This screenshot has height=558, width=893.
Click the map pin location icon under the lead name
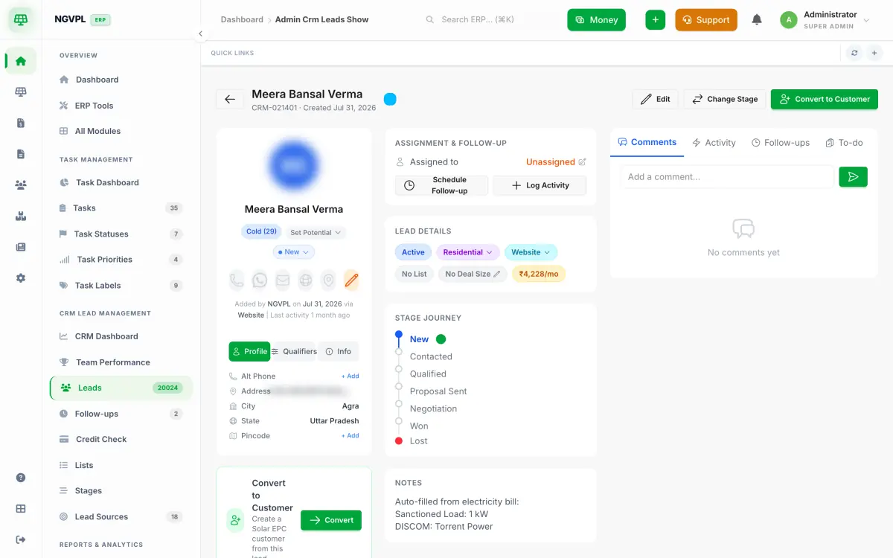(x=328, y=280)
